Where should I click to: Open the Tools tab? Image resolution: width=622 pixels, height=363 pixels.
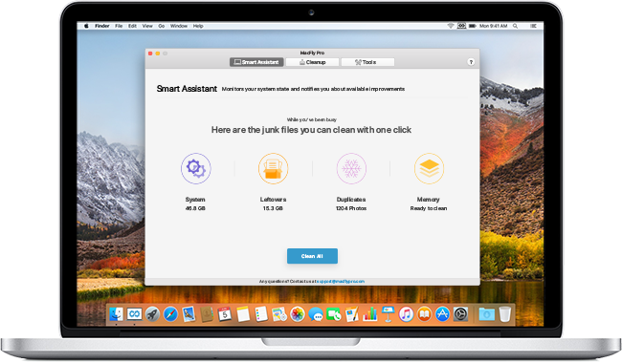367,62
